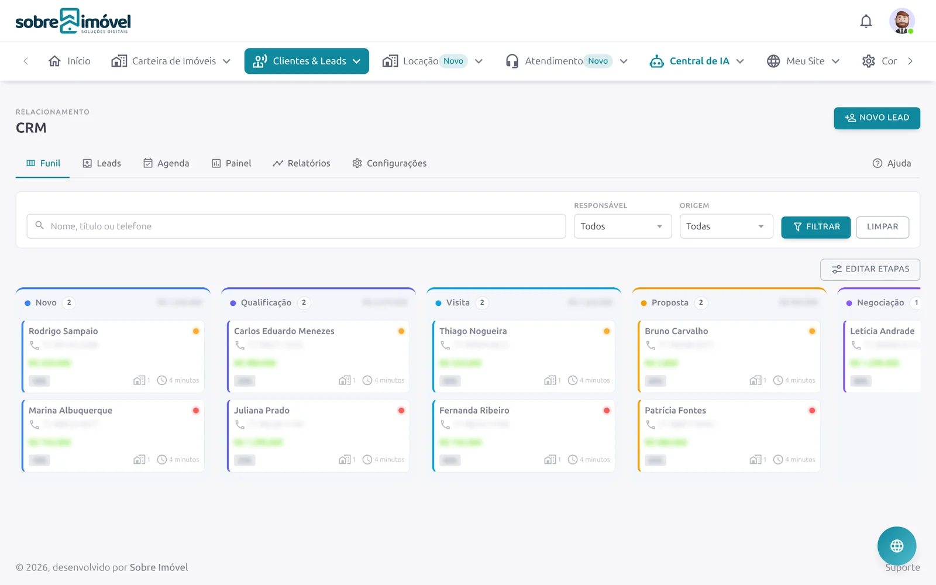
Task: Open the Thiago Nogueira lead card
Action: coord(524,356)
